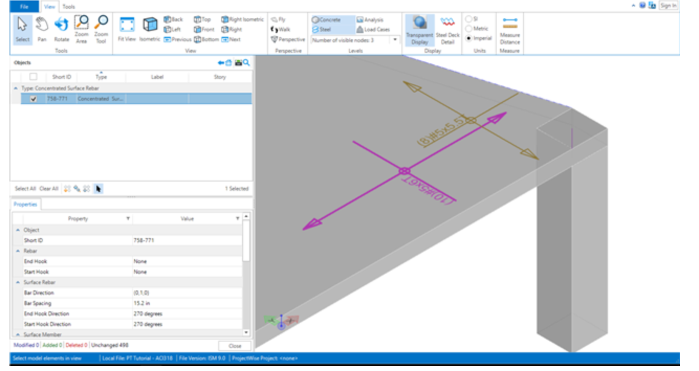The height and width of the screenshot is (371, 699).
Task: Select the Metric units radio button
Action: pos(468,29)
